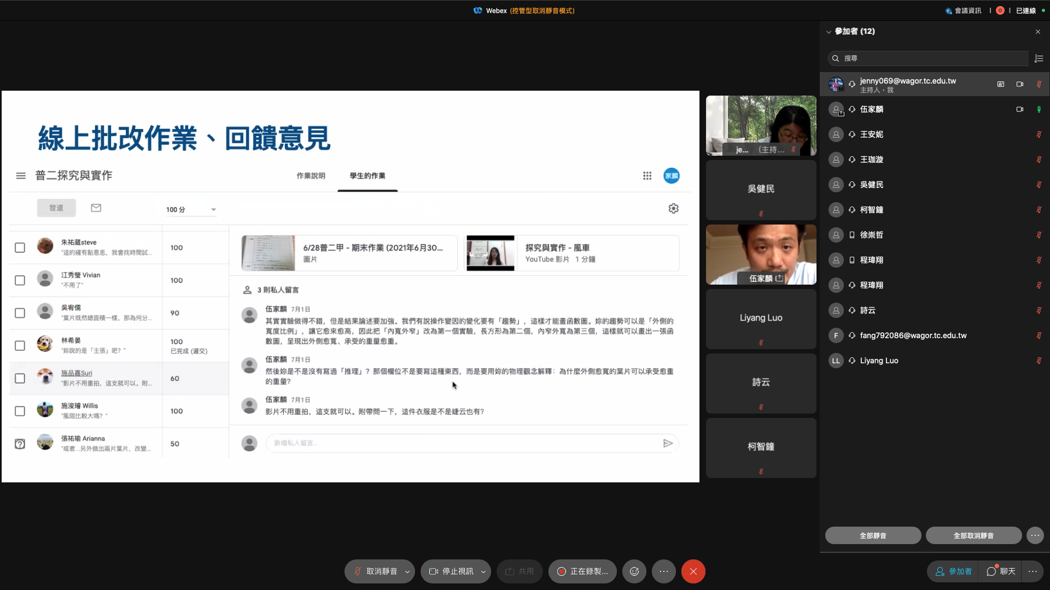Screen dimensions: 1050x590
Task: Open more options in bottom toolbar
Action: click(x=663, y=571)
